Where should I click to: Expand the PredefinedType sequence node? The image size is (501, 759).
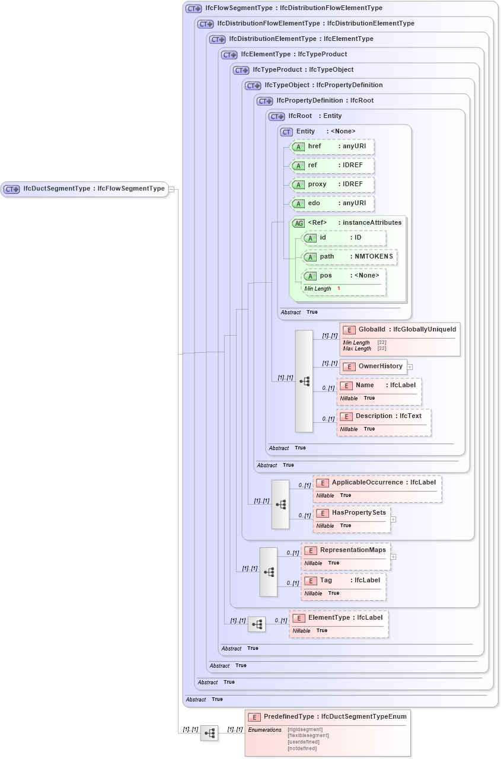[209, 733]
